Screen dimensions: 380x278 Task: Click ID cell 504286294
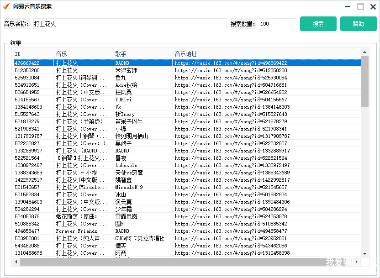[x=27, y=209]
